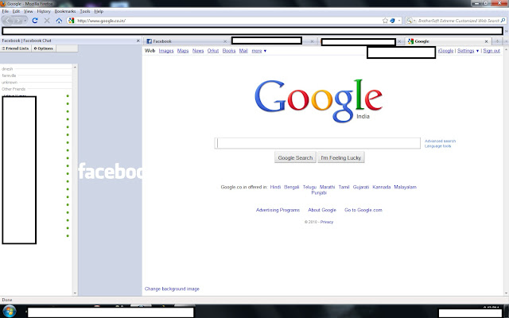Open the Options sidebar tab

coord(44,48)
